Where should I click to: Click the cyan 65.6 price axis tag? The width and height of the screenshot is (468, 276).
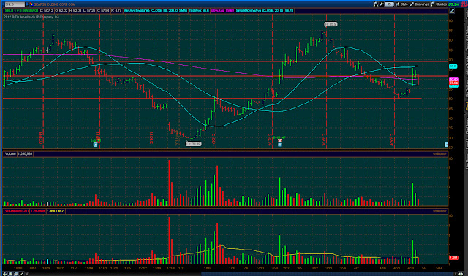pos(453,66)
